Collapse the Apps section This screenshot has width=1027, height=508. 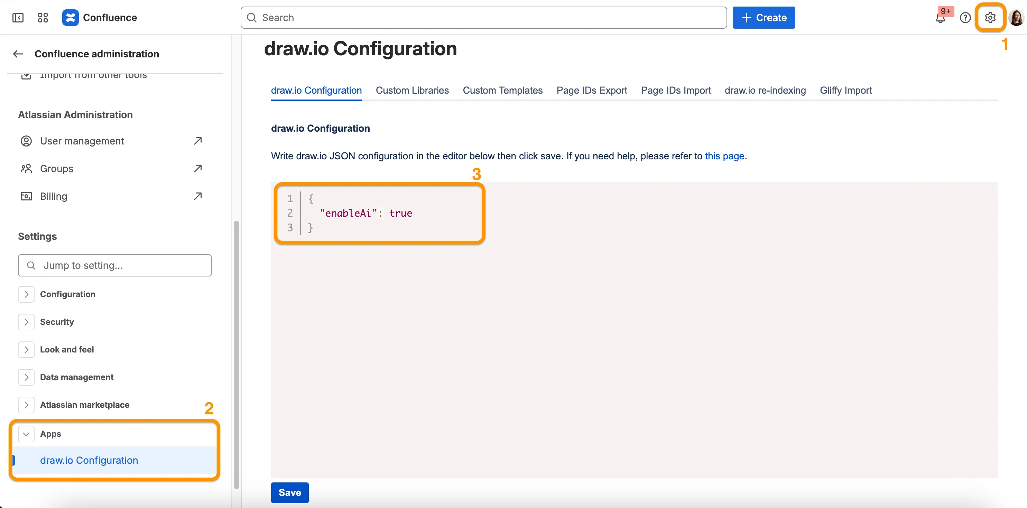click(26, 434)
